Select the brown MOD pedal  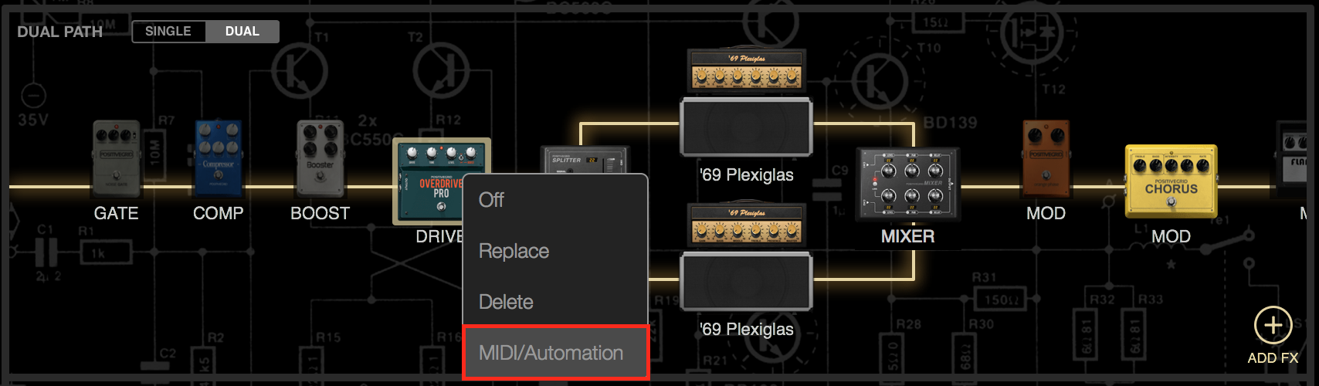pyautogui.click(x=1046, y=159)
